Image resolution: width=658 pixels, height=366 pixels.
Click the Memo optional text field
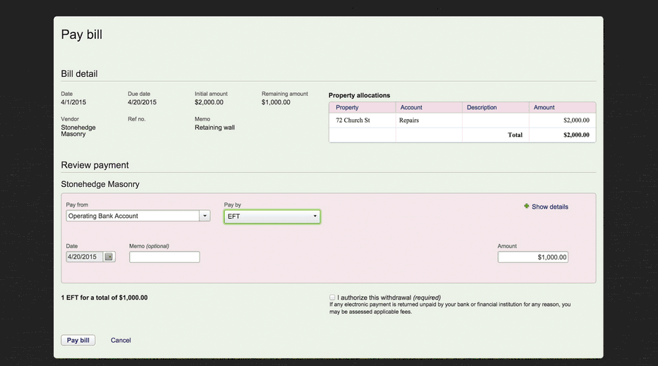(164, 257)
